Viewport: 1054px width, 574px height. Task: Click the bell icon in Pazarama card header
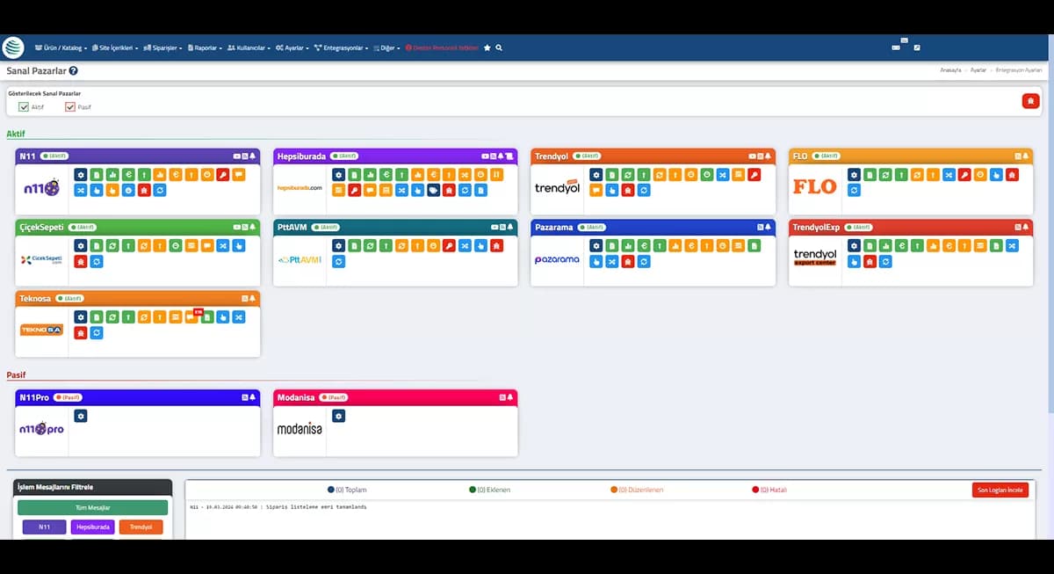768,227
